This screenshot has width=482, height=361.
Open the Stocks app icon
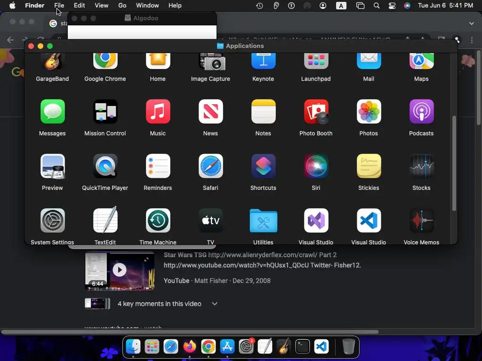(421, 166)
